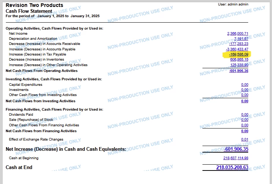Select the 'Cash at End' label
This screenshot has height=184, width=272.
(x=19, y=167)
